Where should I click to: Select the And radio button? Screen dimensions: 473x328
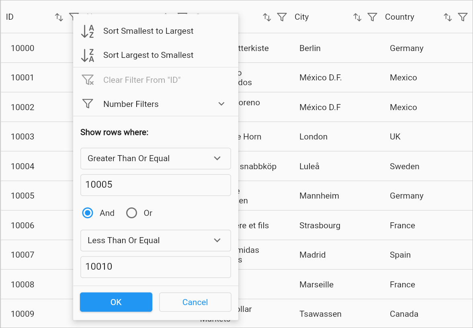pyautogui.click(x=88, y=213)
